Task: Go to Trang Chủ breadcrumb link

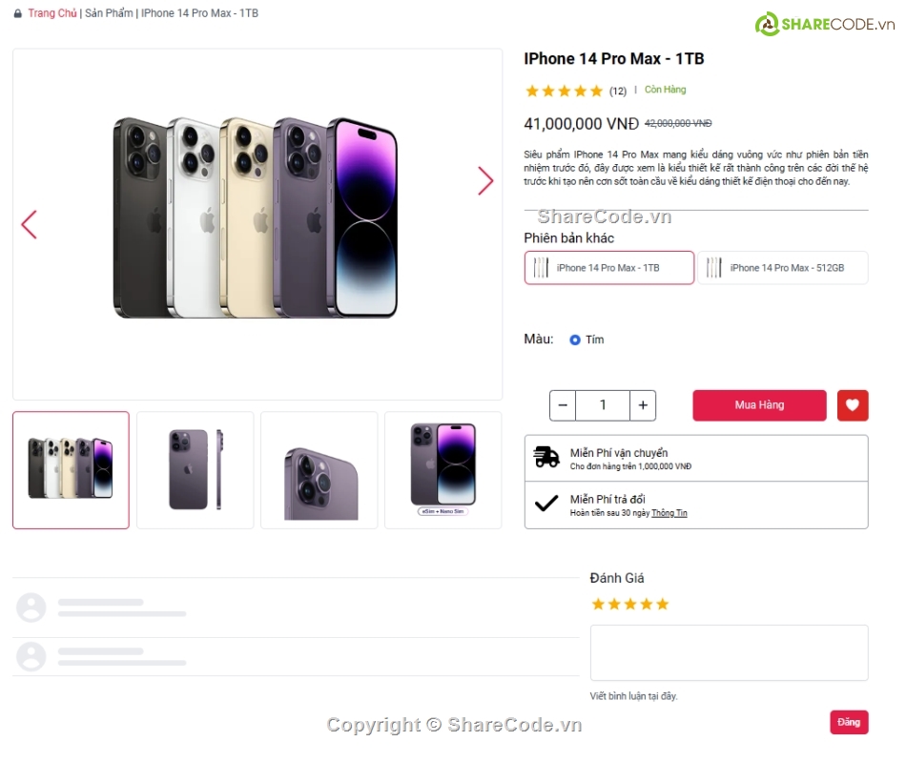Action: click(52, 13)
